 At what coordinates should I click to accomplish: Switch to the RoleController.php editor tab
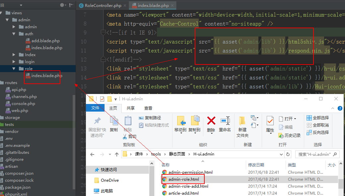(x=101, y=6)
